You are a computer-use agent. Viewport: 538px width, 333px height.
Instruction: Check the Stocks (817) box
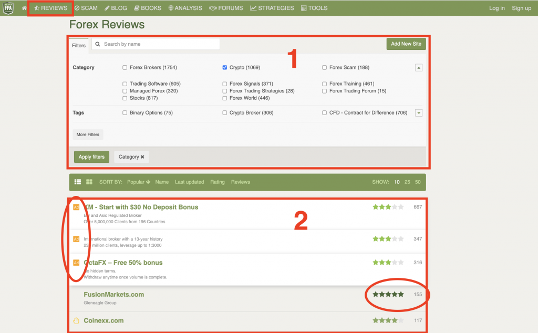pos(125,98)
